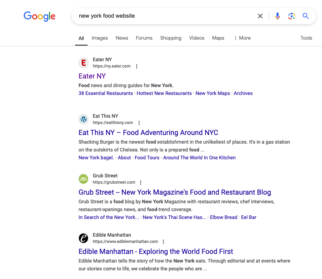Open Edible Manhattan result title link

point(156,252)
